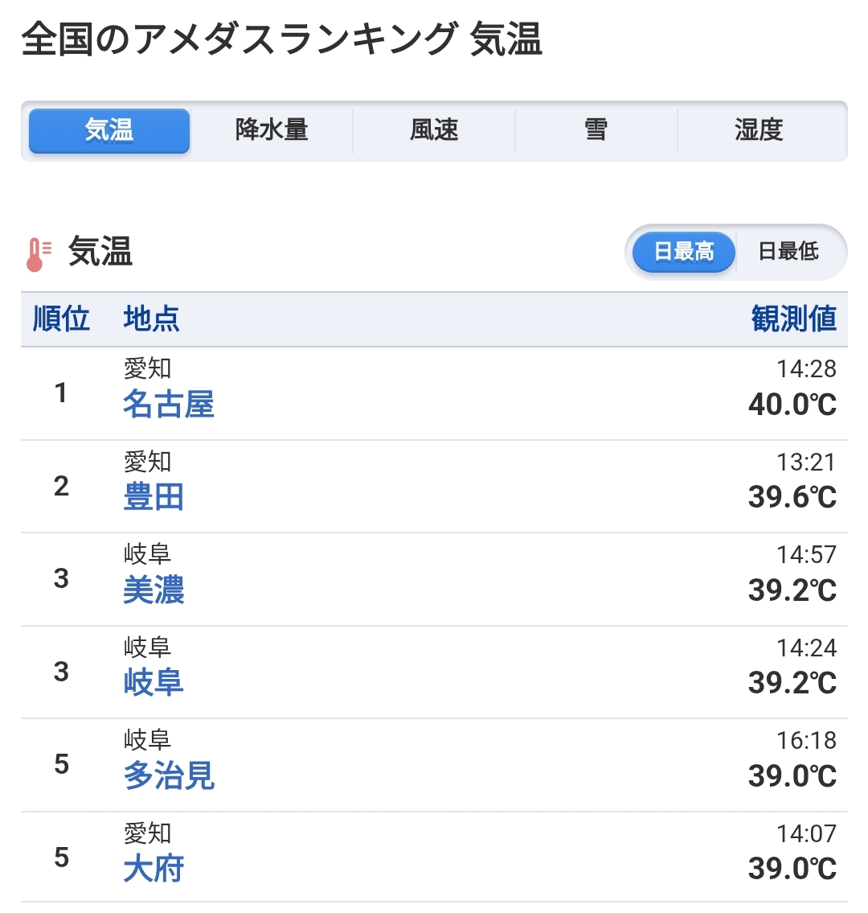Switch to the 降水量 tab
The height and width of the screenshot is (913, 868).
(x=272, y=130)
